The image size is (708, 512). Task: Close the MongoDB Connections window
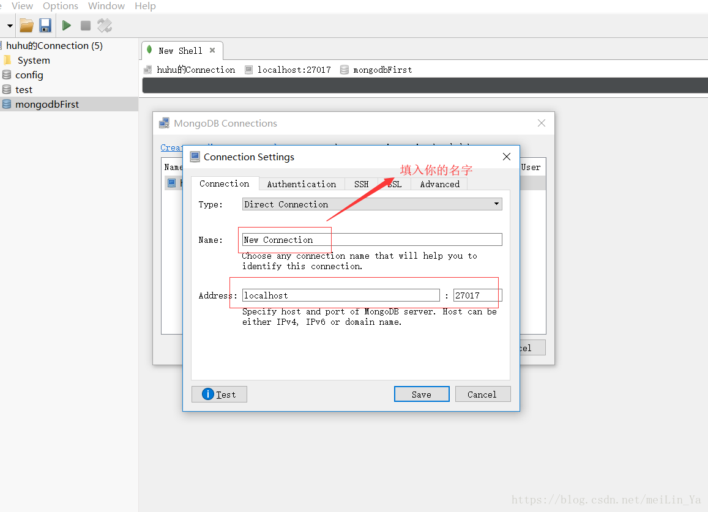542,124
